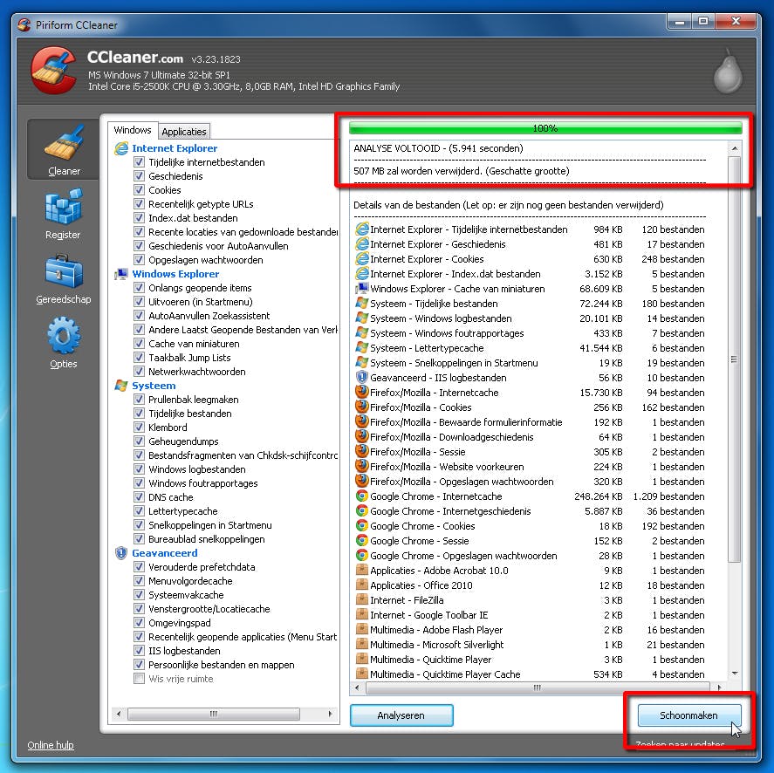Screen dimensions: 774x773
Task: Toggle Geheugendumps checkbox
Action: [140, 441]
